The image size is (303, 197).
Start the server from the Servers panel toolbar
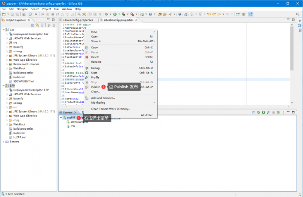(x=263, y=112)
